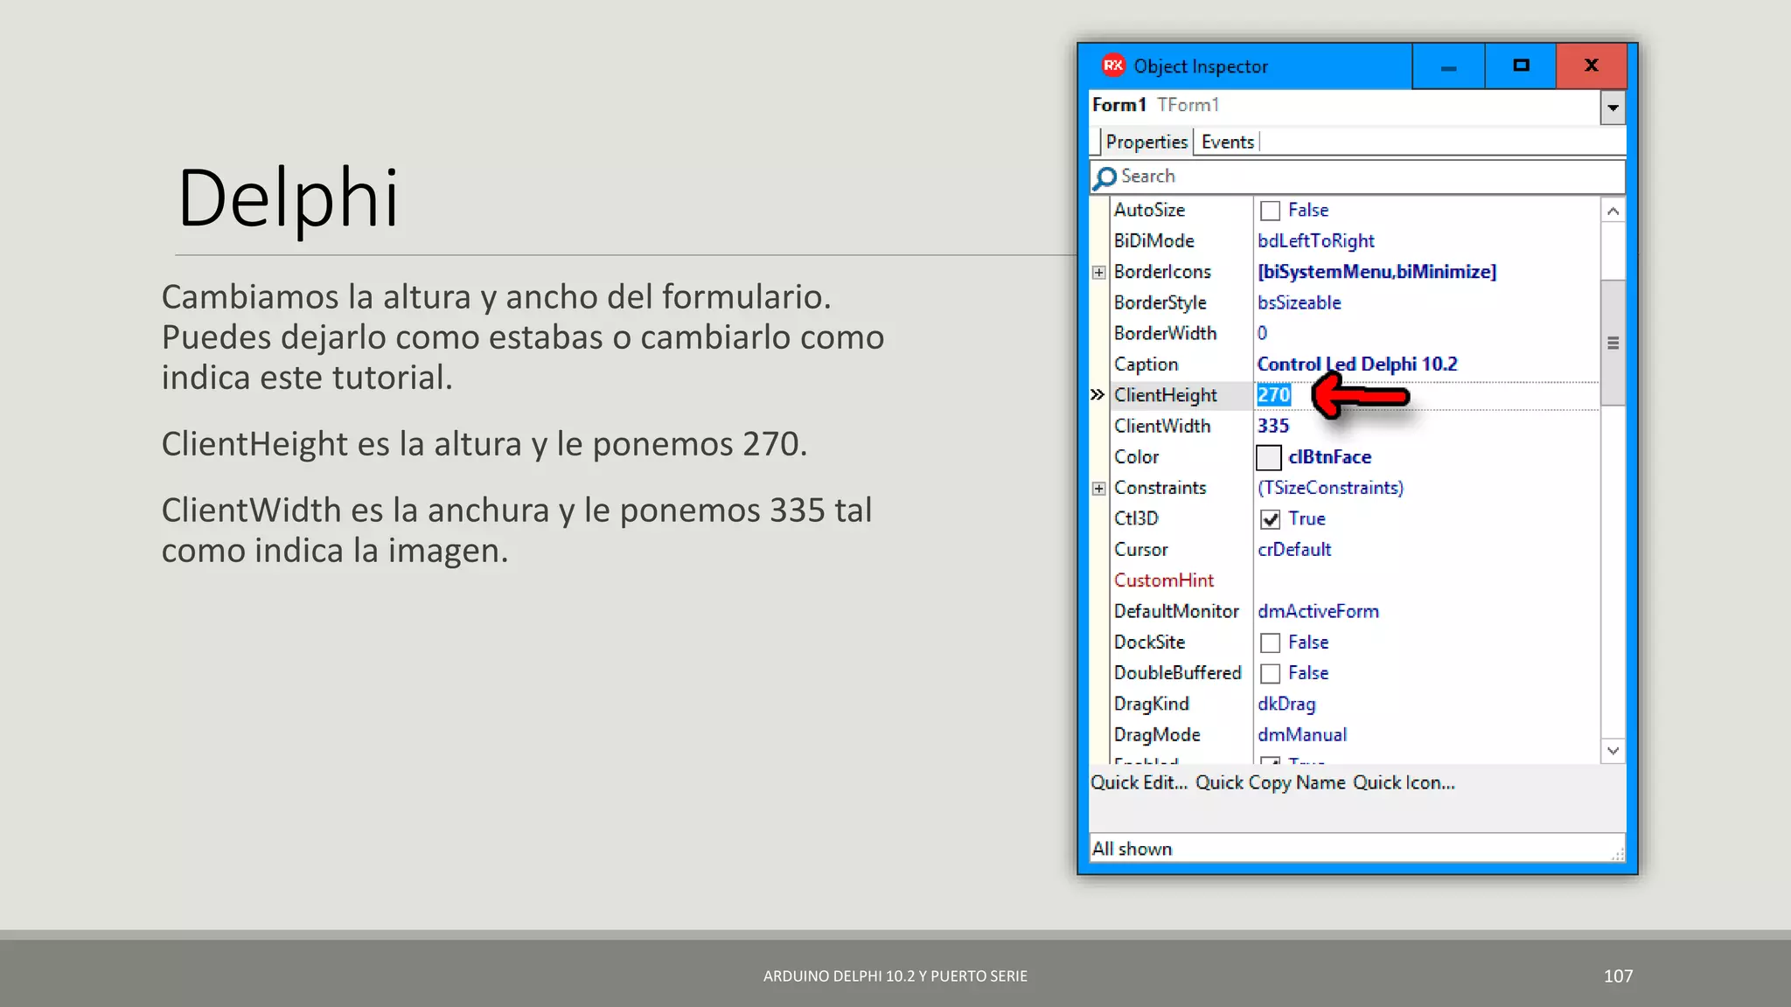
Task: Click the BorderWidth property name
Action: click(x=1165, y=333)
